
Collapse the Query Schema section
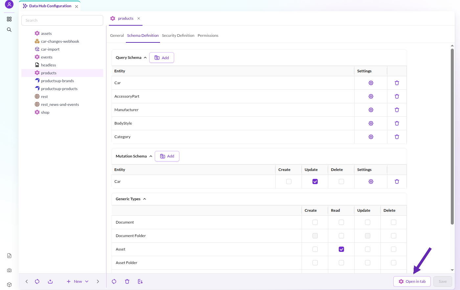click(145, 58)
